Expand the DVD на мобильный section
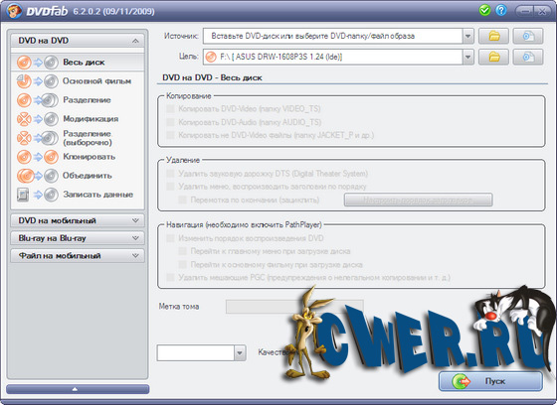This screenshot has height=405, width=557. (78, 220)
